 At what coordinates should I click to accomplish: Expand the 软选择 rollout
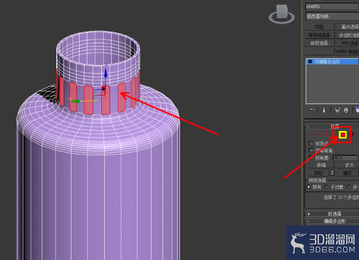point(332,214)
